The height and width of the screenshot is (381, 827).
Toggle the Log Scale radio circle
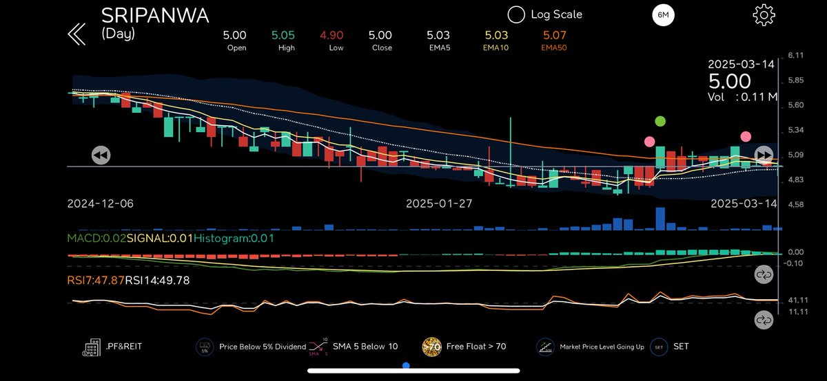516,14
